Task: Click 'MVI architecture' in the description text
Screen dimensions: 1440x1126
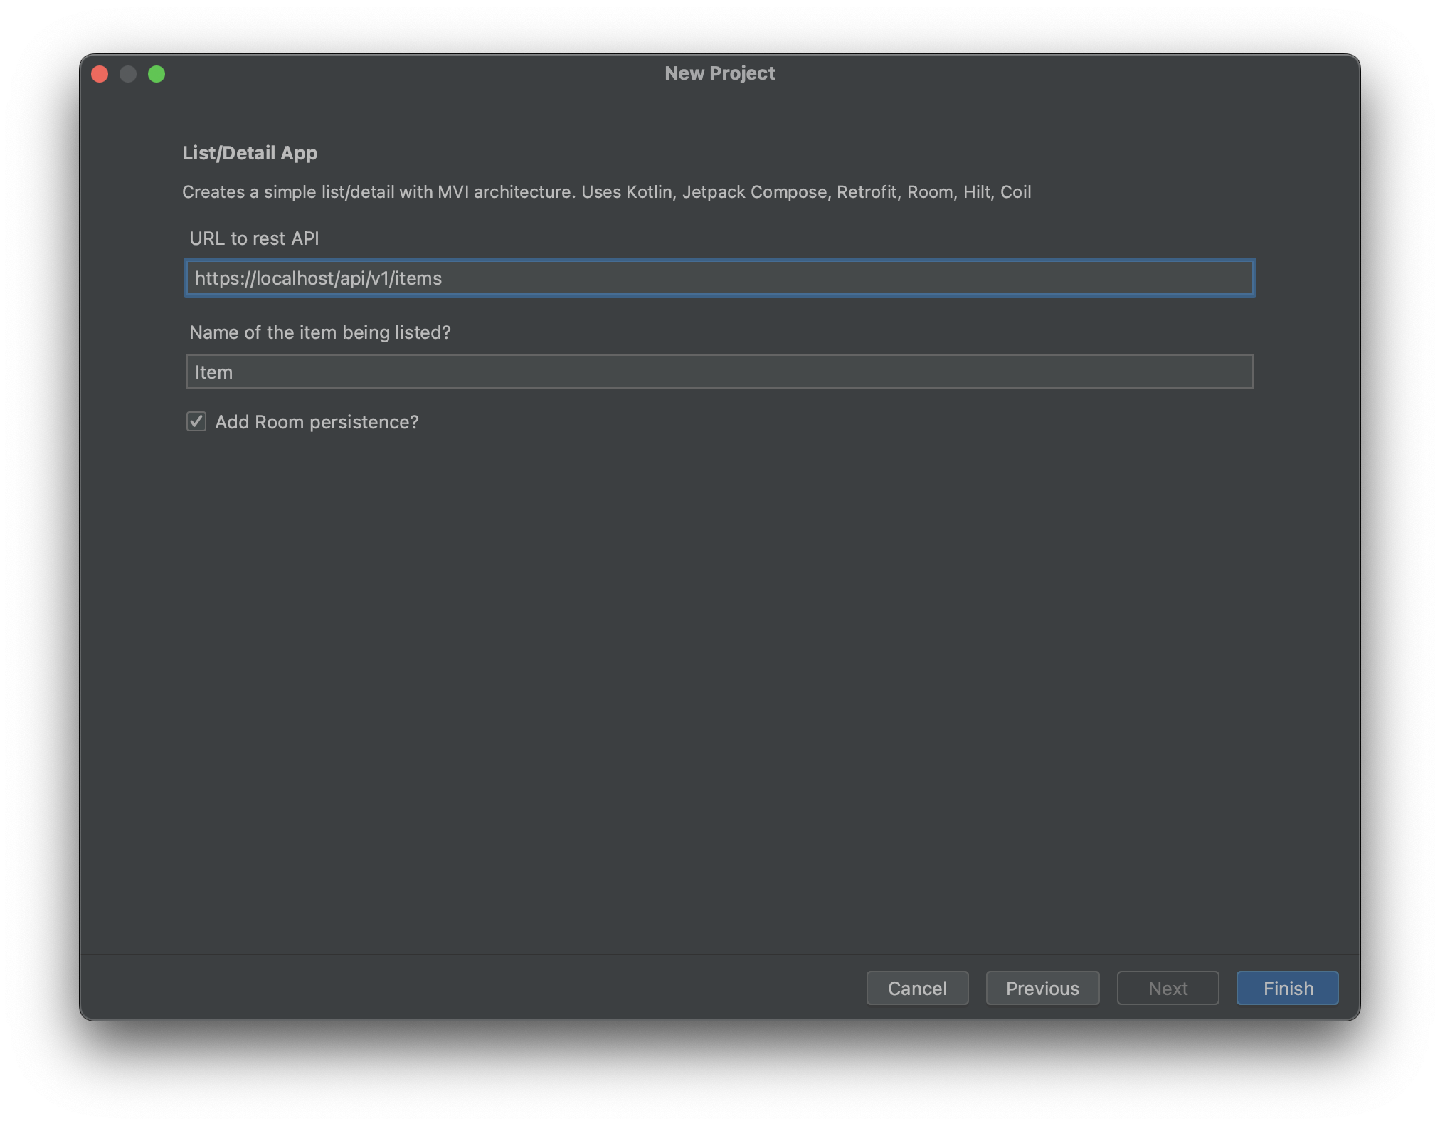Action: tap(505, 192)
